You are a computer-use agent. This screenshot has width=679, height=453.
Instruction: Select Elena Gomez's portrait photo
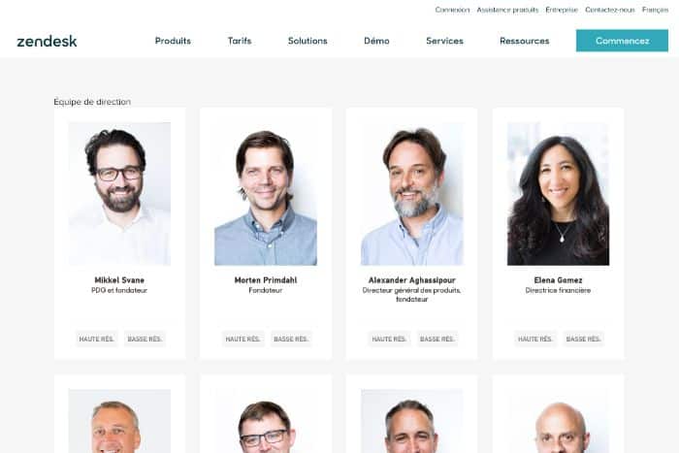click(x=558, y=194)
